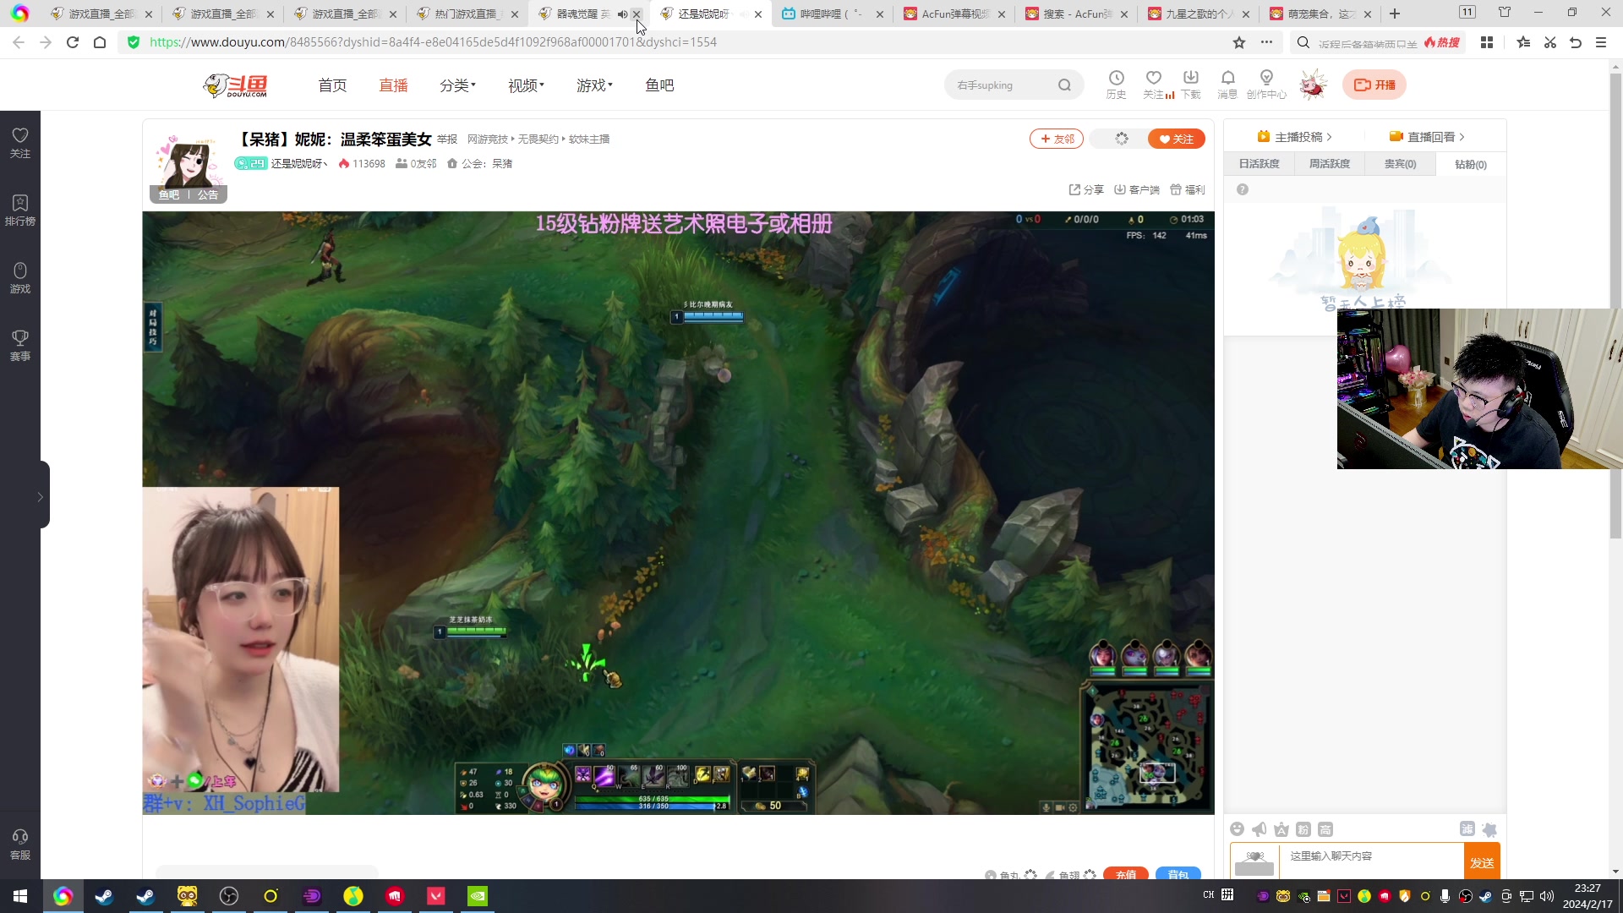
Task: Expand the 分类 dropdown in navigation
Action: coord(457,85)
